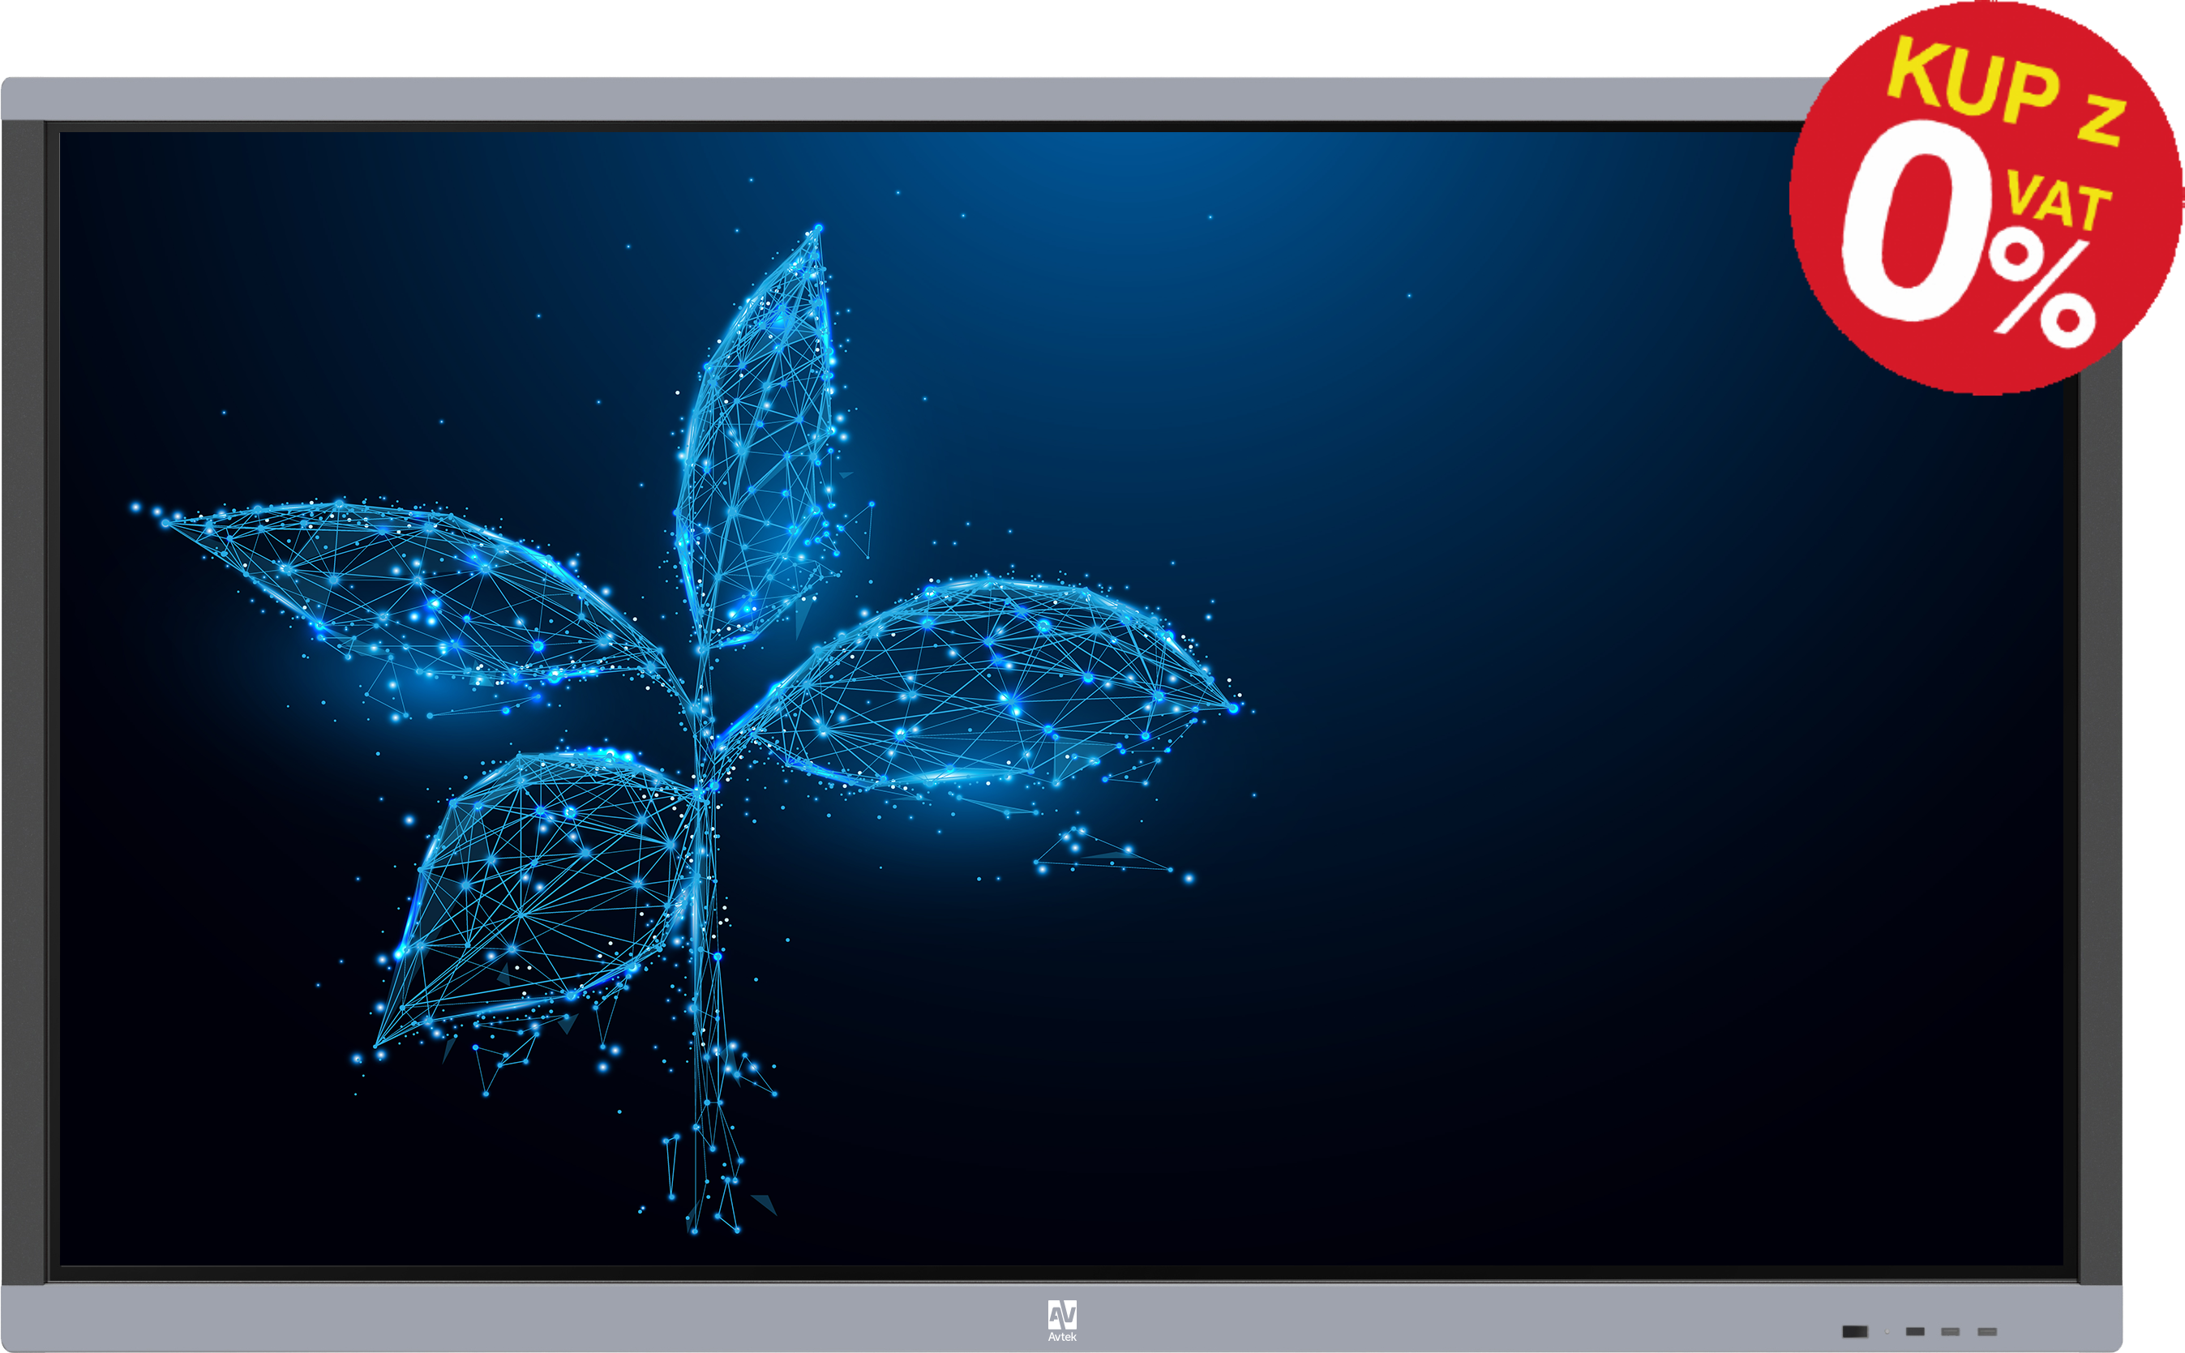Click the grey top bezel of display
The height and width of the screenshot is (1353, 2185).
895,98
